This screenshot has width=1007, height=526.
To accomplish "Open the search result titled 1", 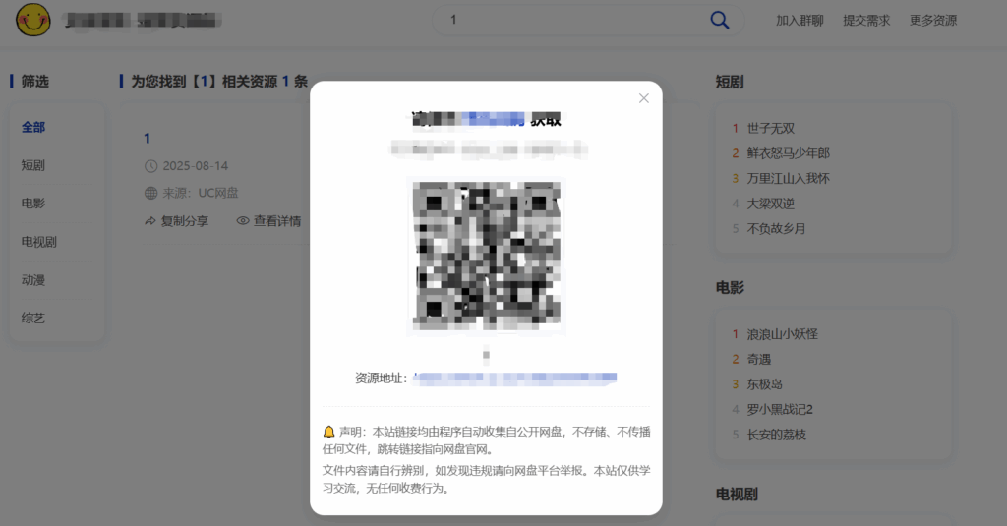I will click(x=148, y=138).
